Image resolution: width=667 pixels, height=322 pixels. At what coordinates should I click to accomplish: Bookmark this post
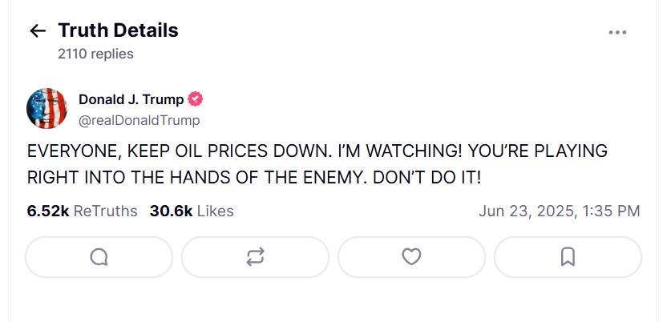(x=568, y=257)
